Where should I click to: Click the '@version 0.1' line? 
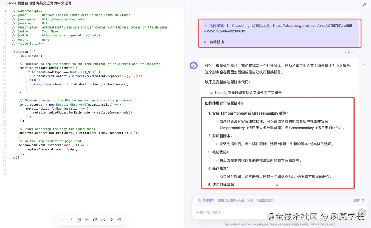coord(30,23)
